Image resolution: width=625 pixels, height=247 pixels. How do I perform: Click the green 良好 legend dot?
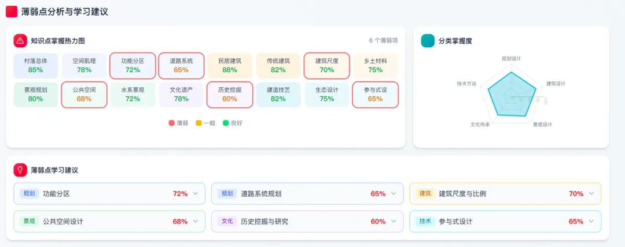[x=226, y=123]
